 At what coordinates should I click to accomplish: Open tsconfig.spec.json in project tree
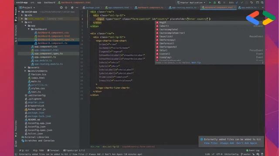coord(40,130)
